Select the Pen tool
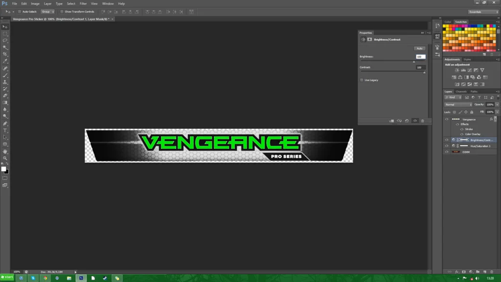 [5, 123]
